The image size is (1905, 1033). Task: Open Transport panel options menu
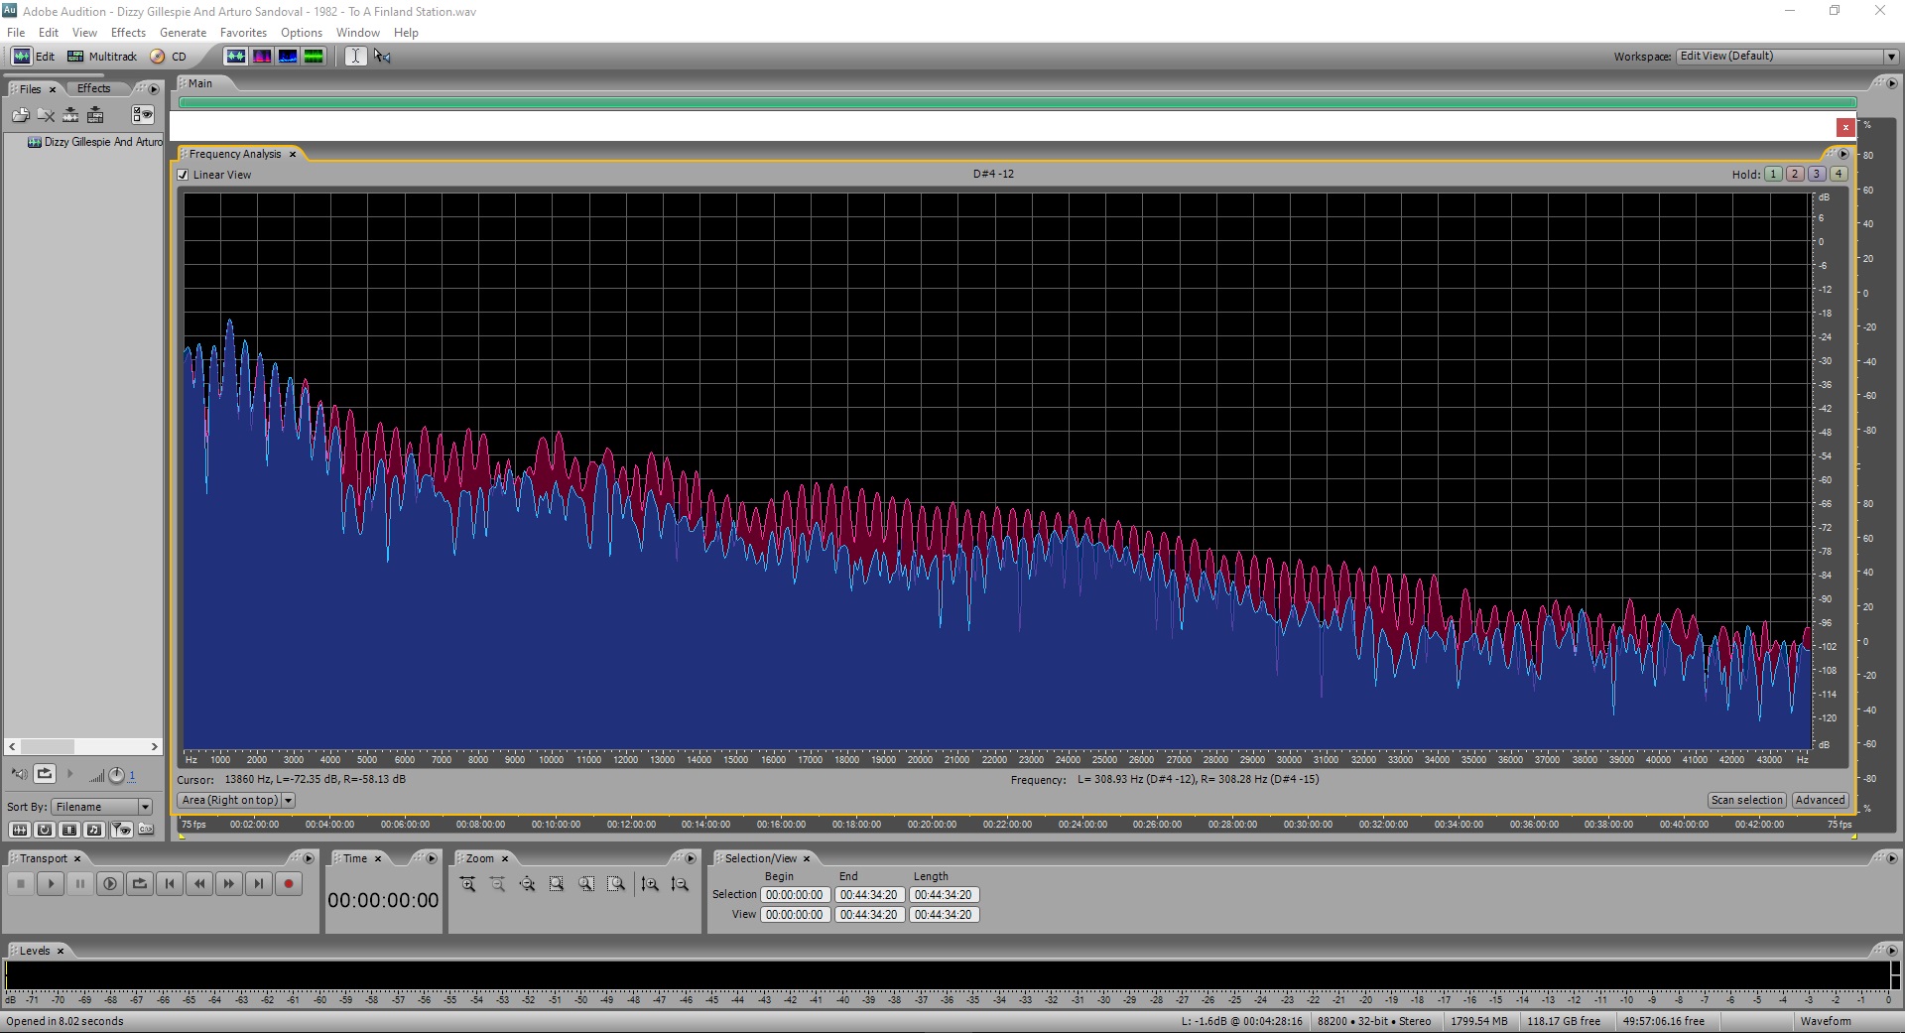tap(309, 858)
